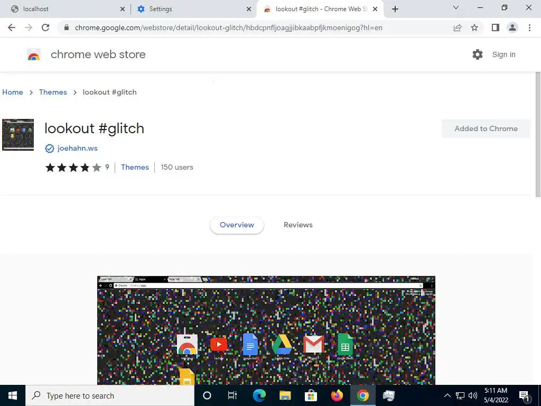The image size is (541, 406).
Task: Click the chrome web store title text
Action: (98, 54)
